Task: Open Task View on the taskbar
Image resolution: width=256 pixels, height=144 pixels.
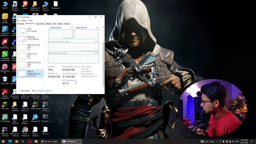Action: 23,141
